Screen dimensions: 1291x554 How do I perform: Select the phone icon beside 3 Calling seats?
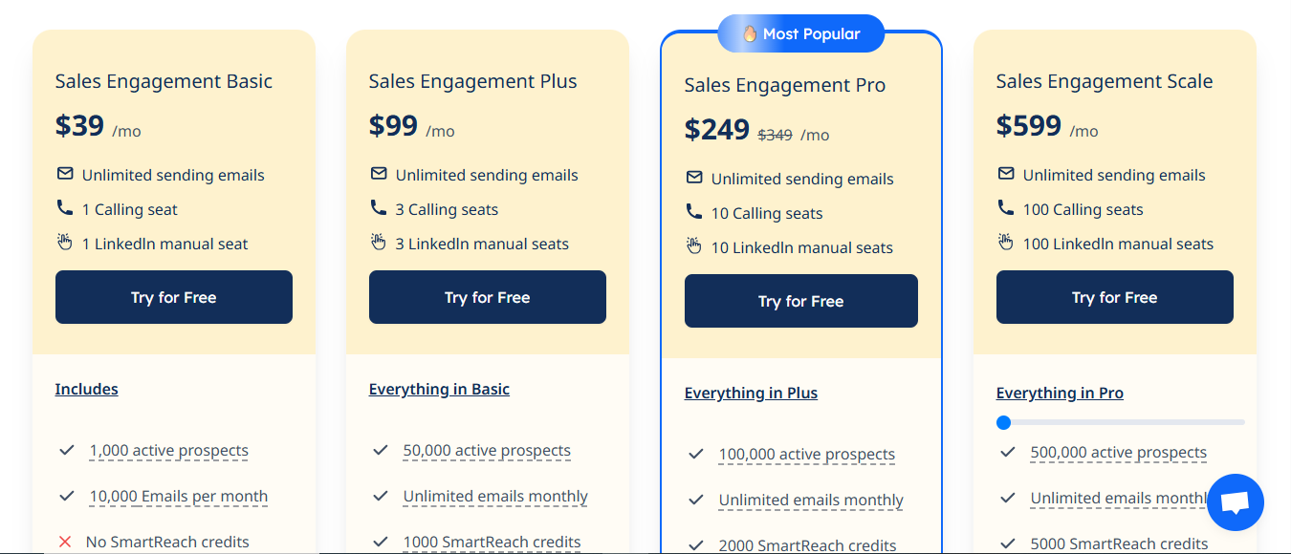point(379,208)
